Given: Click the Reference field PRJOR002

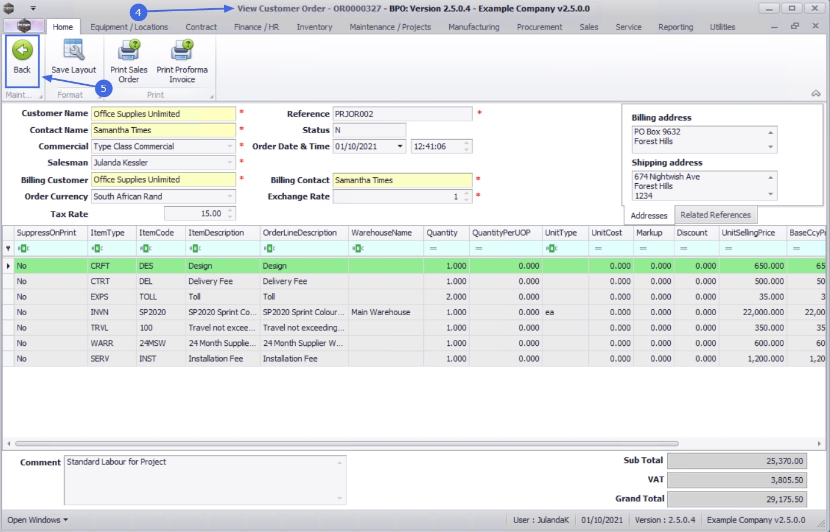Looking at the screenshot, I should coord(403,114).
